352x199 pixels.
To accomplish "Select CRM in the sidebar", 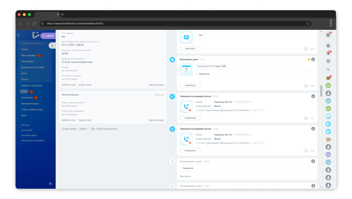I will point(24,92).
